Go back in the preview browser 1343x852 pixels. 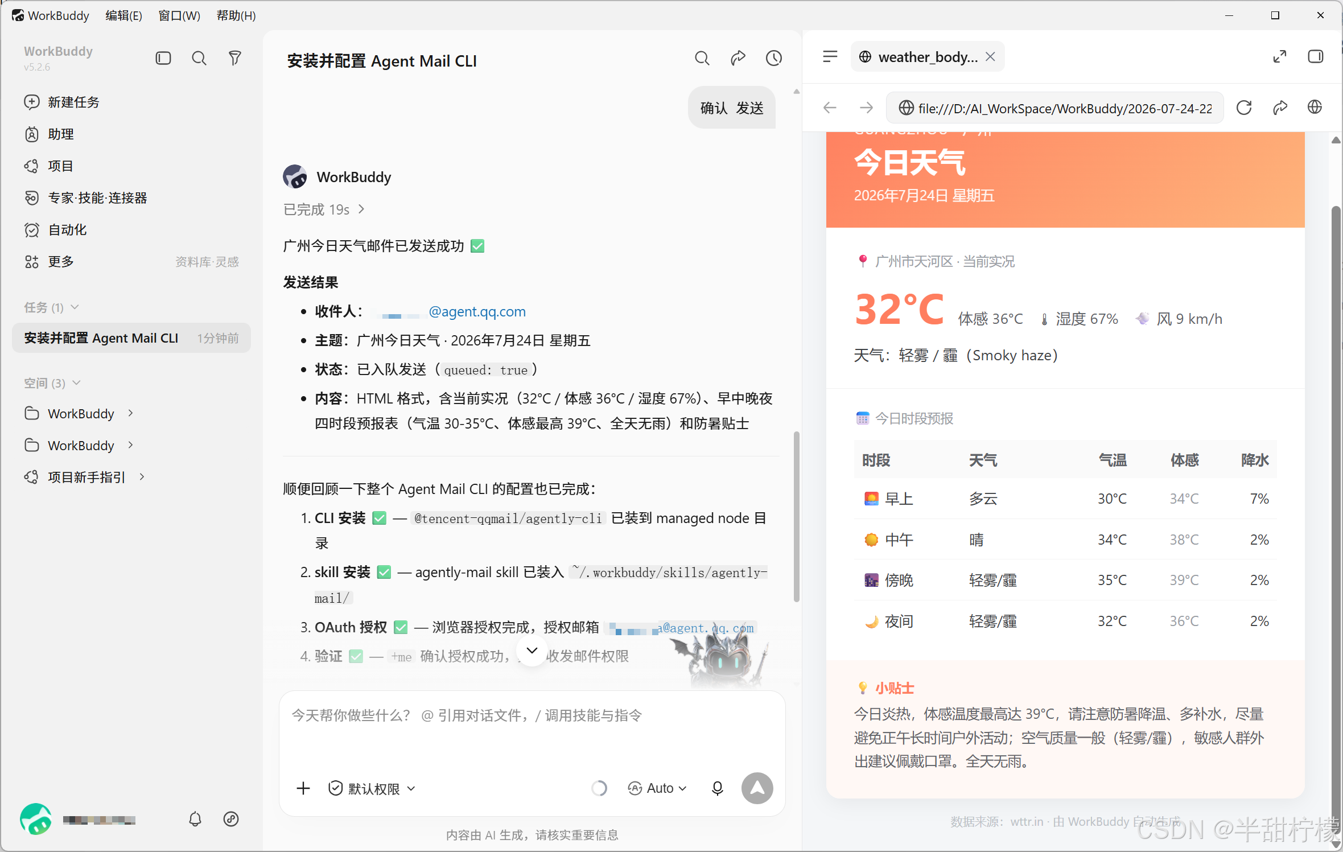click(830, 108)
